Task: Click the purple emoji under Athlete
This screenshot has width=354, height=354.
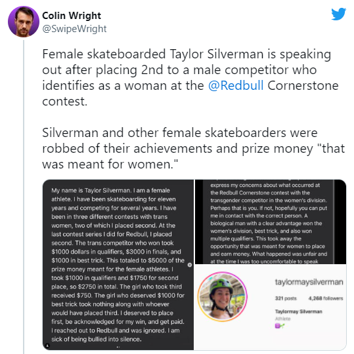Action: pyautogui.click(x=277, y=326)
